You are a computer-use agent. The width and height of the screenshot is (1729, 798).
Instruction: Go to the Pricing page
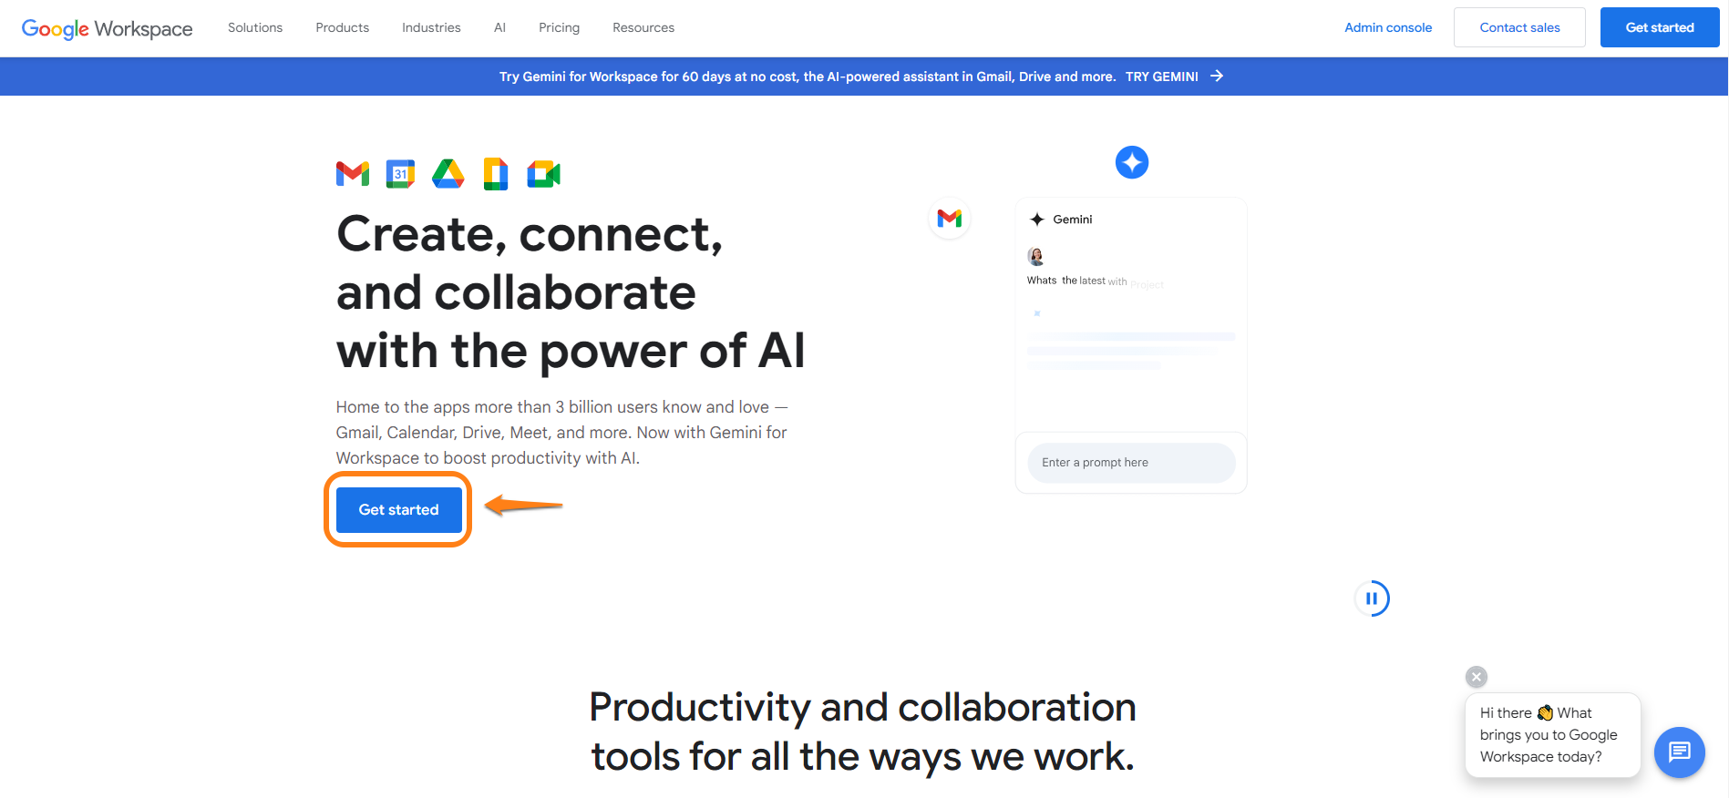pos(559,27)
